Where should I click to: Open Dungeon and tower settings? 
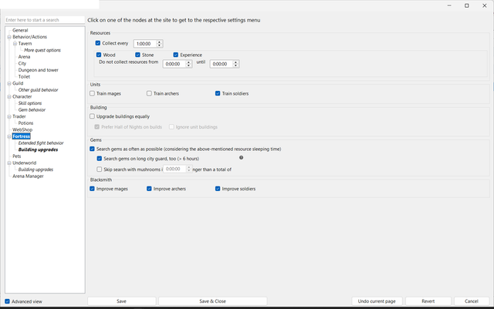pos(38,70)
